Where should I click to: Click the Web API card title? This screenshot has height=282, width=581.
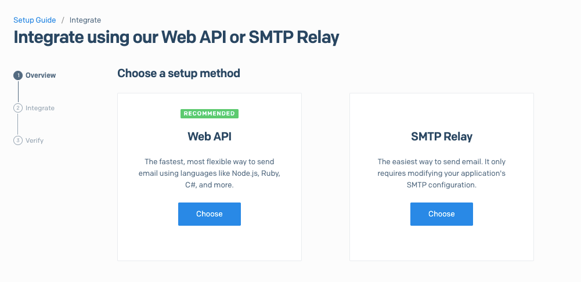click(x=210, y=136)
